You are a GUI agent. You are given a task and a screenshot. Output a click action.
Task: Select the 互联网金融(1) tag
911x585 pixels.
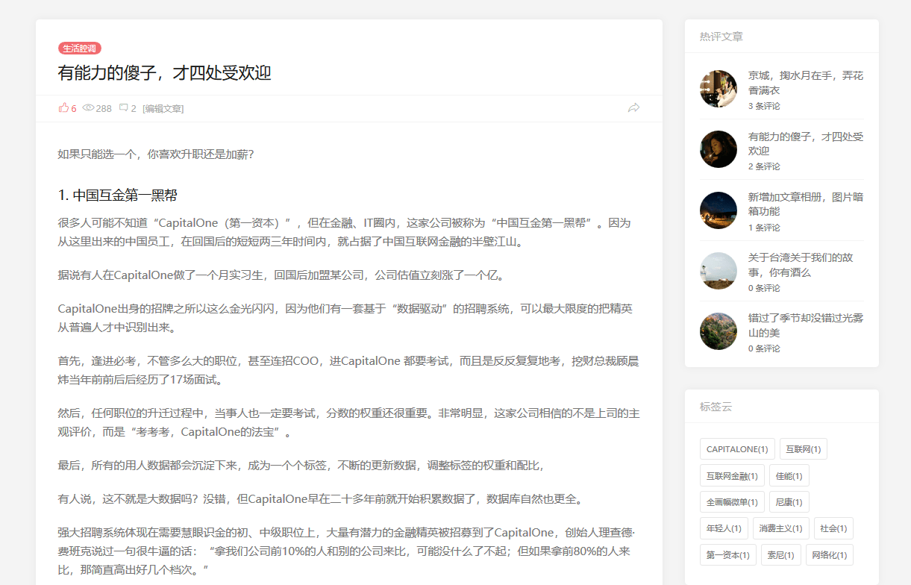(731, 475)
